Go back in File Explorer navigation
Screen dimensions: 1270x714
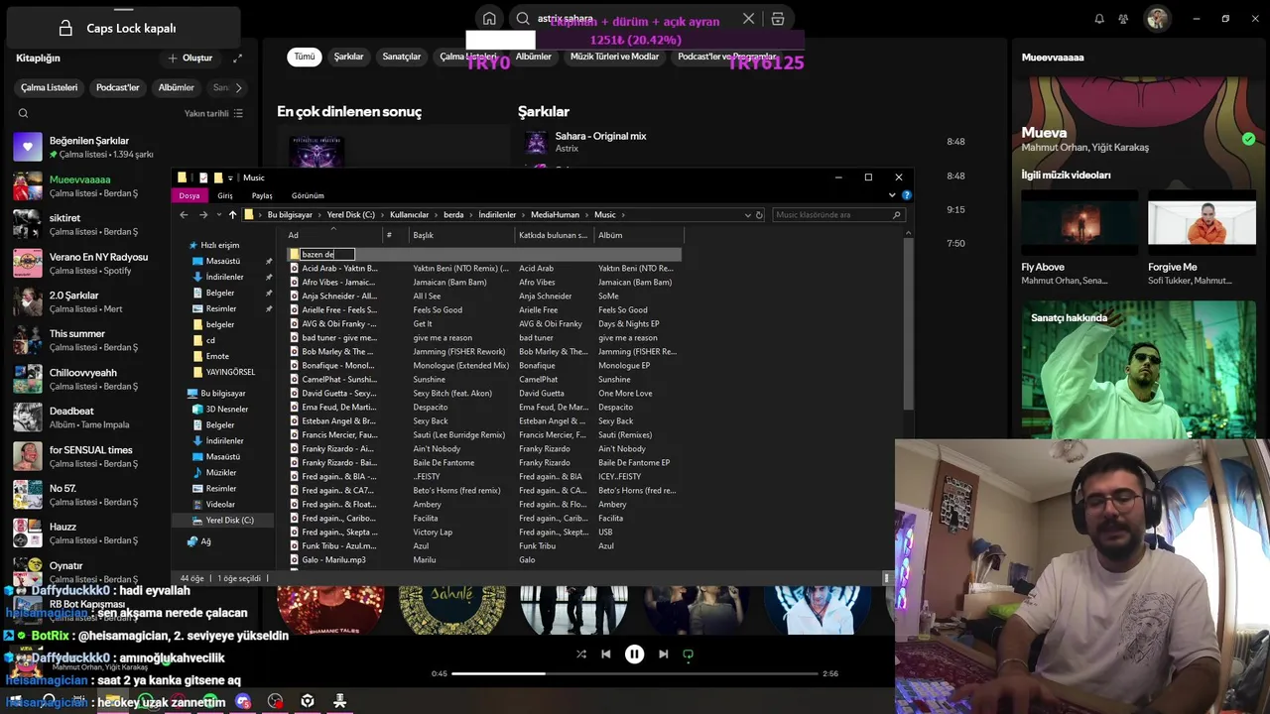pyautogui.click(x=184, y=215)
